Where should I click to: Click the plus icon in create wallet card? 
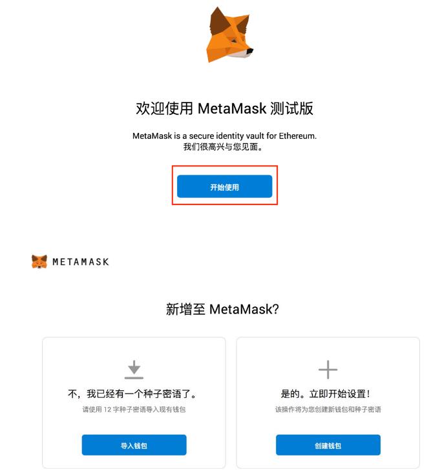point(328,370)
